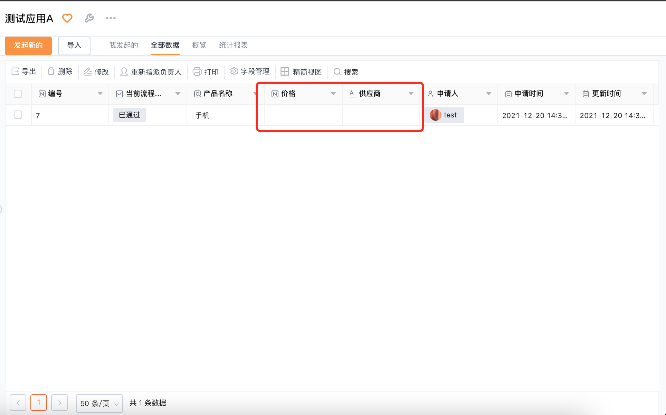The image size is (666, 415).
Task: Expand the 供应商 column dropdown arrow
Action: coord(411,94)
